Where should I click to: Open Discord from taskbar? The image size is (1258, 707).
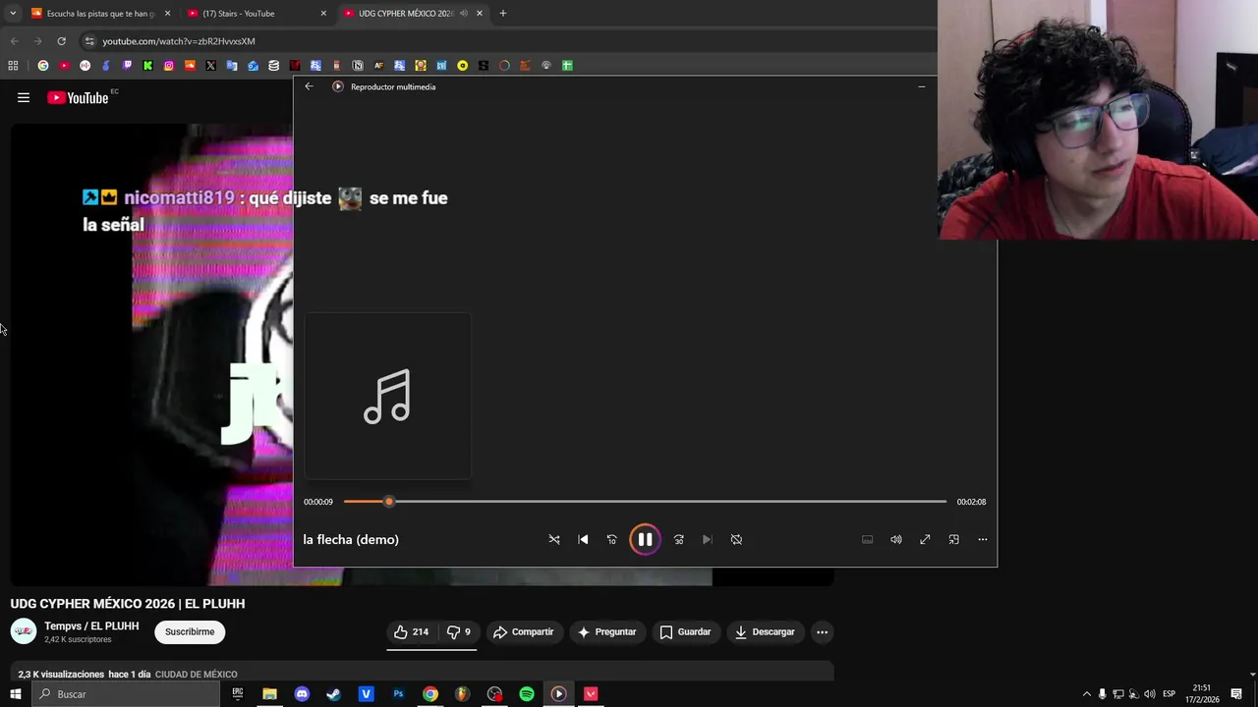coord(302,694)
